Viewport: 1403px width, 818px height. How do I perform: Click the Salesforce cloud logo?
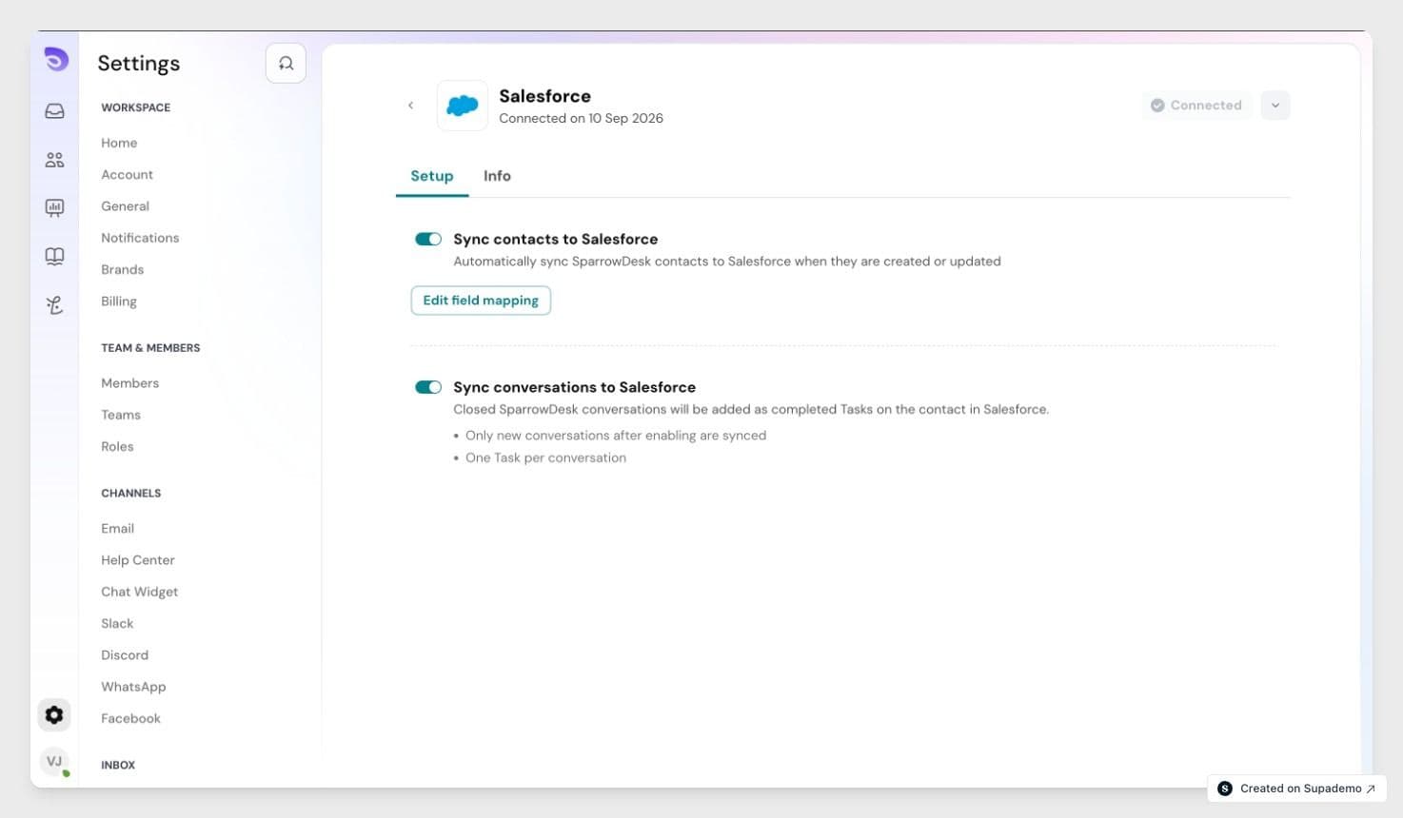coord(463,106)
